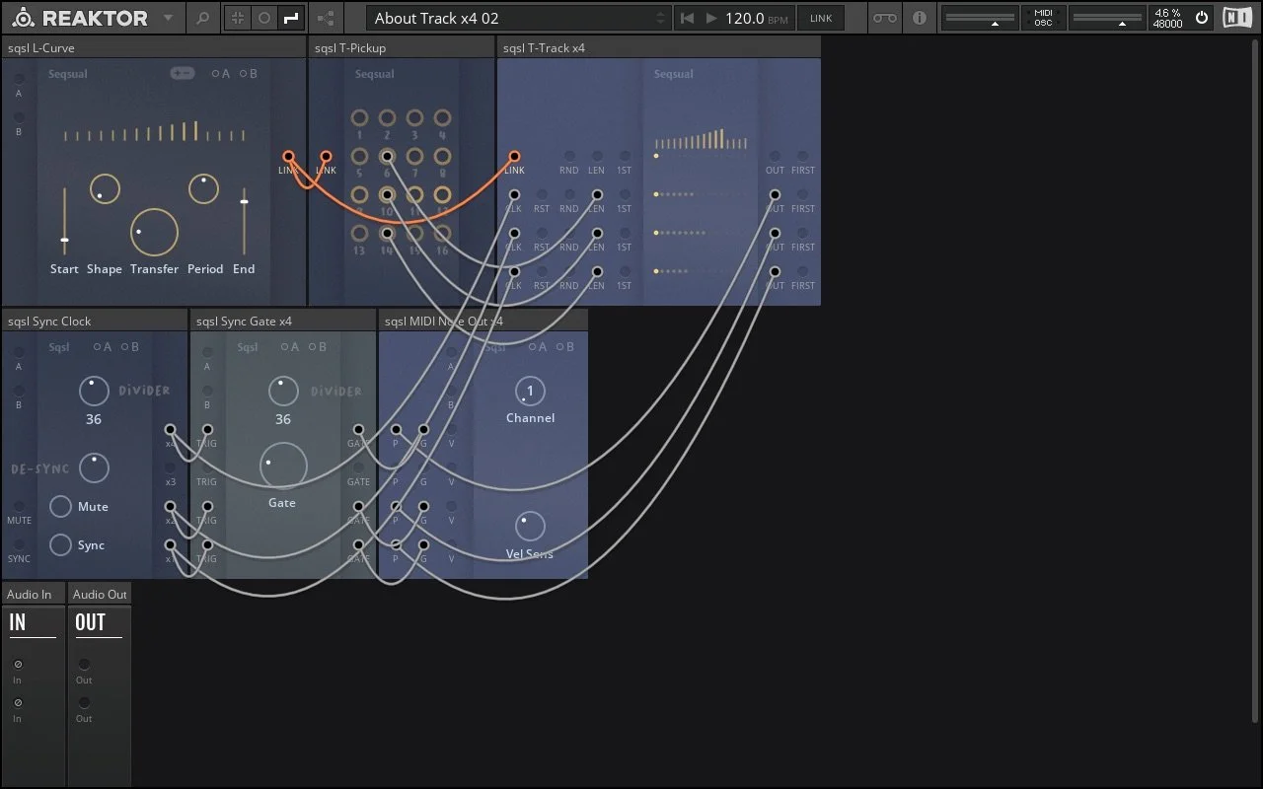The height and width of the screenshot is (789, 1263).
Task: Click T-Pickup jack number 13
Action: (x=359, y=234)
